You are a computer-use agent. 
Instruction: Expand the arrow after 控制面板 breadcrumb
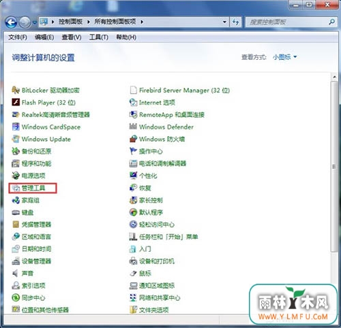(89, 22)
